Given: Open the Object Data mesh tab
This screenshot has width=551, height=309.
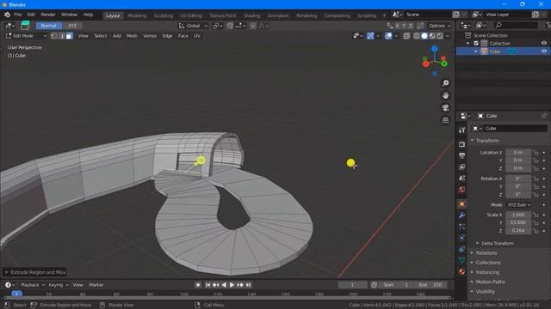Looking at the screenshot, I should point(461,260).
